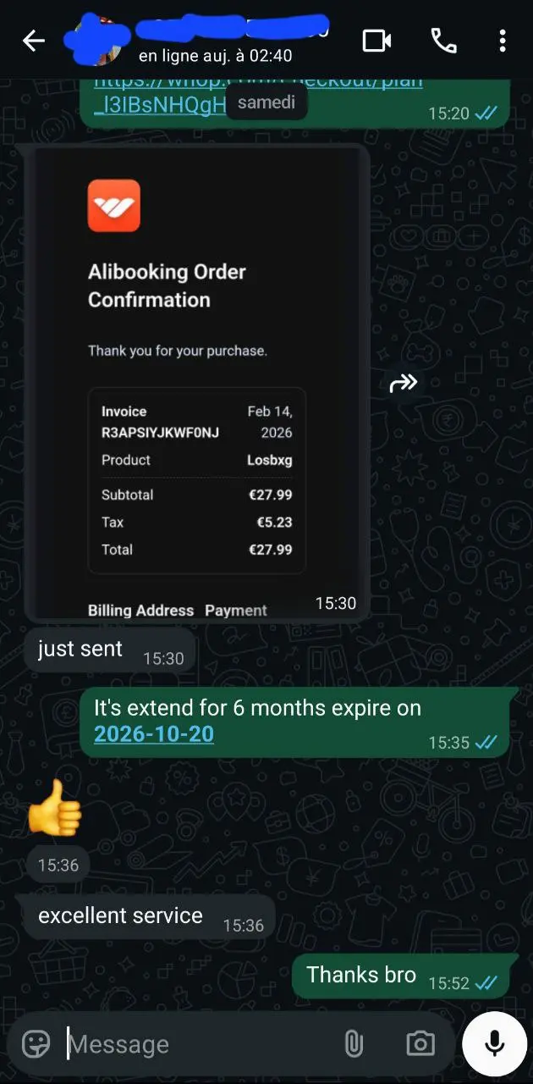533x1084 pixels.
Task: Open the emoji picker
Action: [x=36, y=1044]
